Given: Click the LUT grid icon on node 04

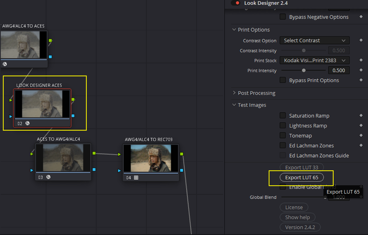Looking at the screenshot, I should coord(136,178).
